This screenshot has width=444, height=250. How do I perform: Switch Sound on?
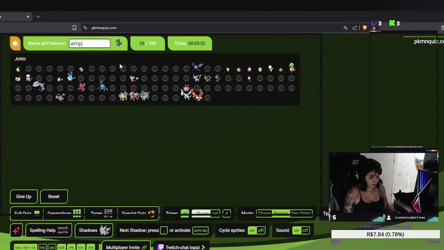(x=297, y=230)
